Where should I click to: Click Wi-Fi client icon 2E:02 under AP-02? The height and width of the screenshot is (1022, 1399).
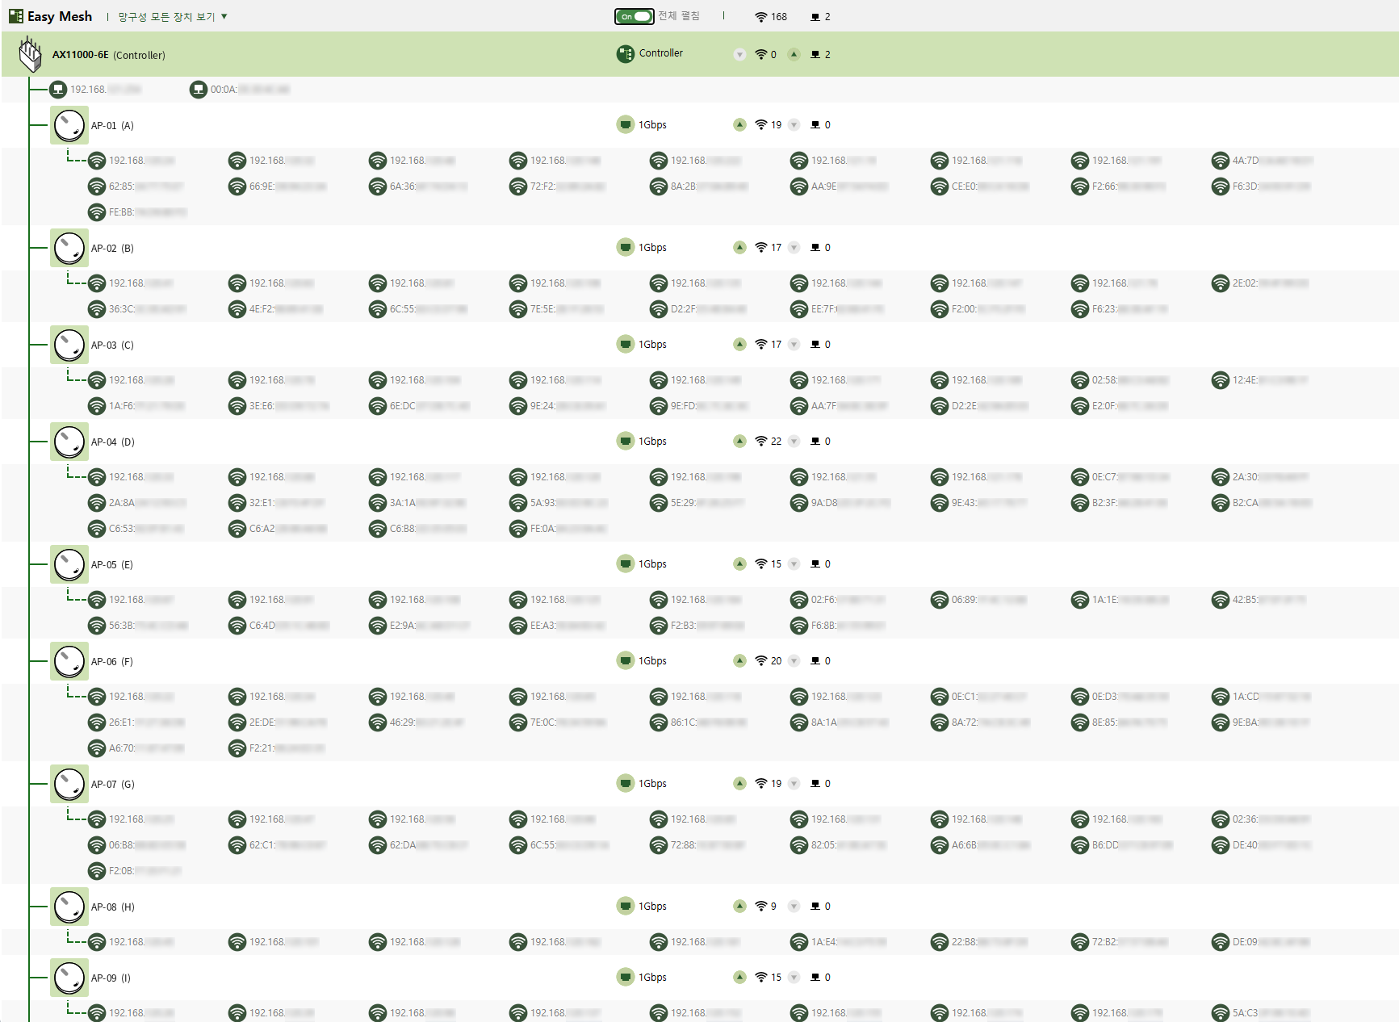pos(1221,283)
